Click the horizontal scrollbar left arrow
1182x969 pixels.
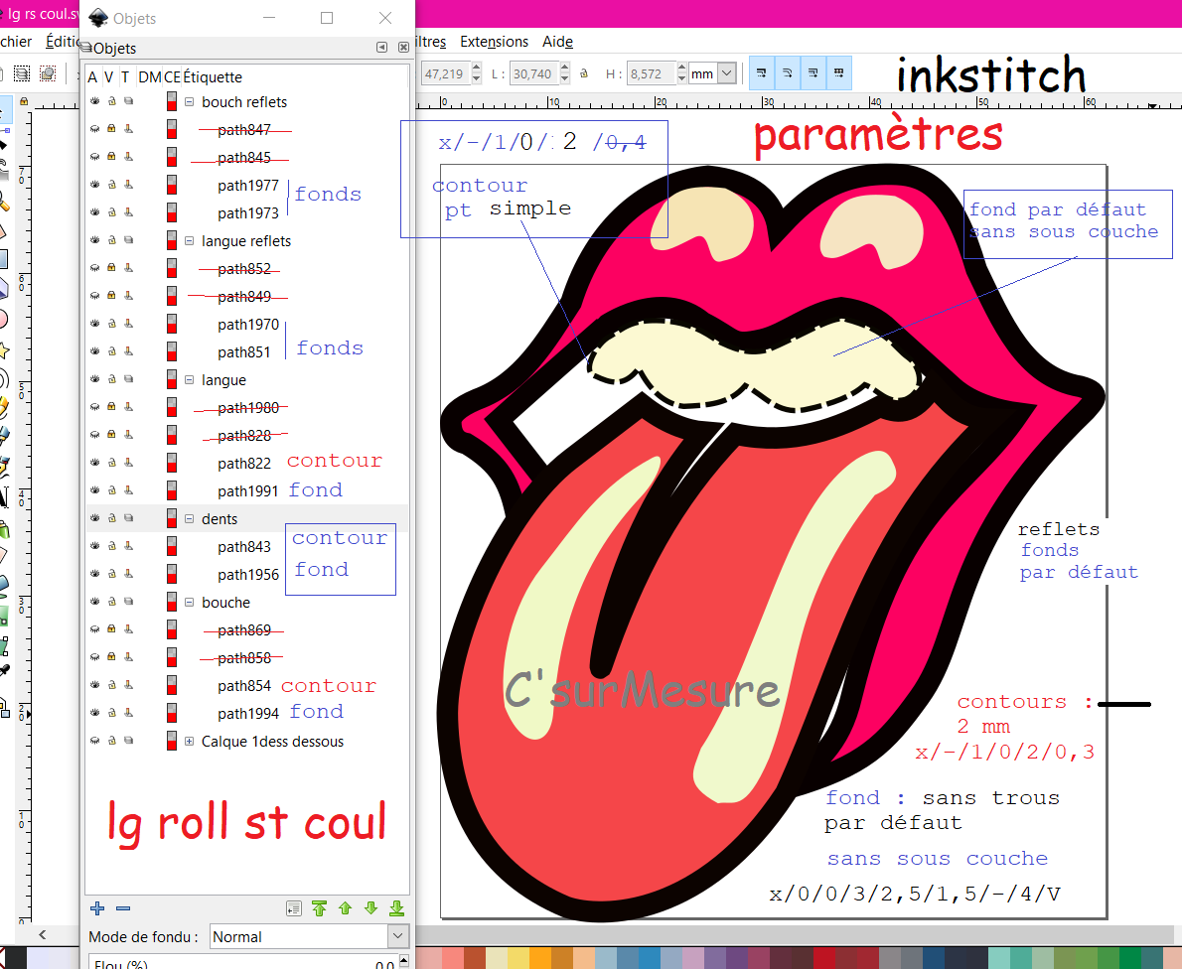(42, 934)
